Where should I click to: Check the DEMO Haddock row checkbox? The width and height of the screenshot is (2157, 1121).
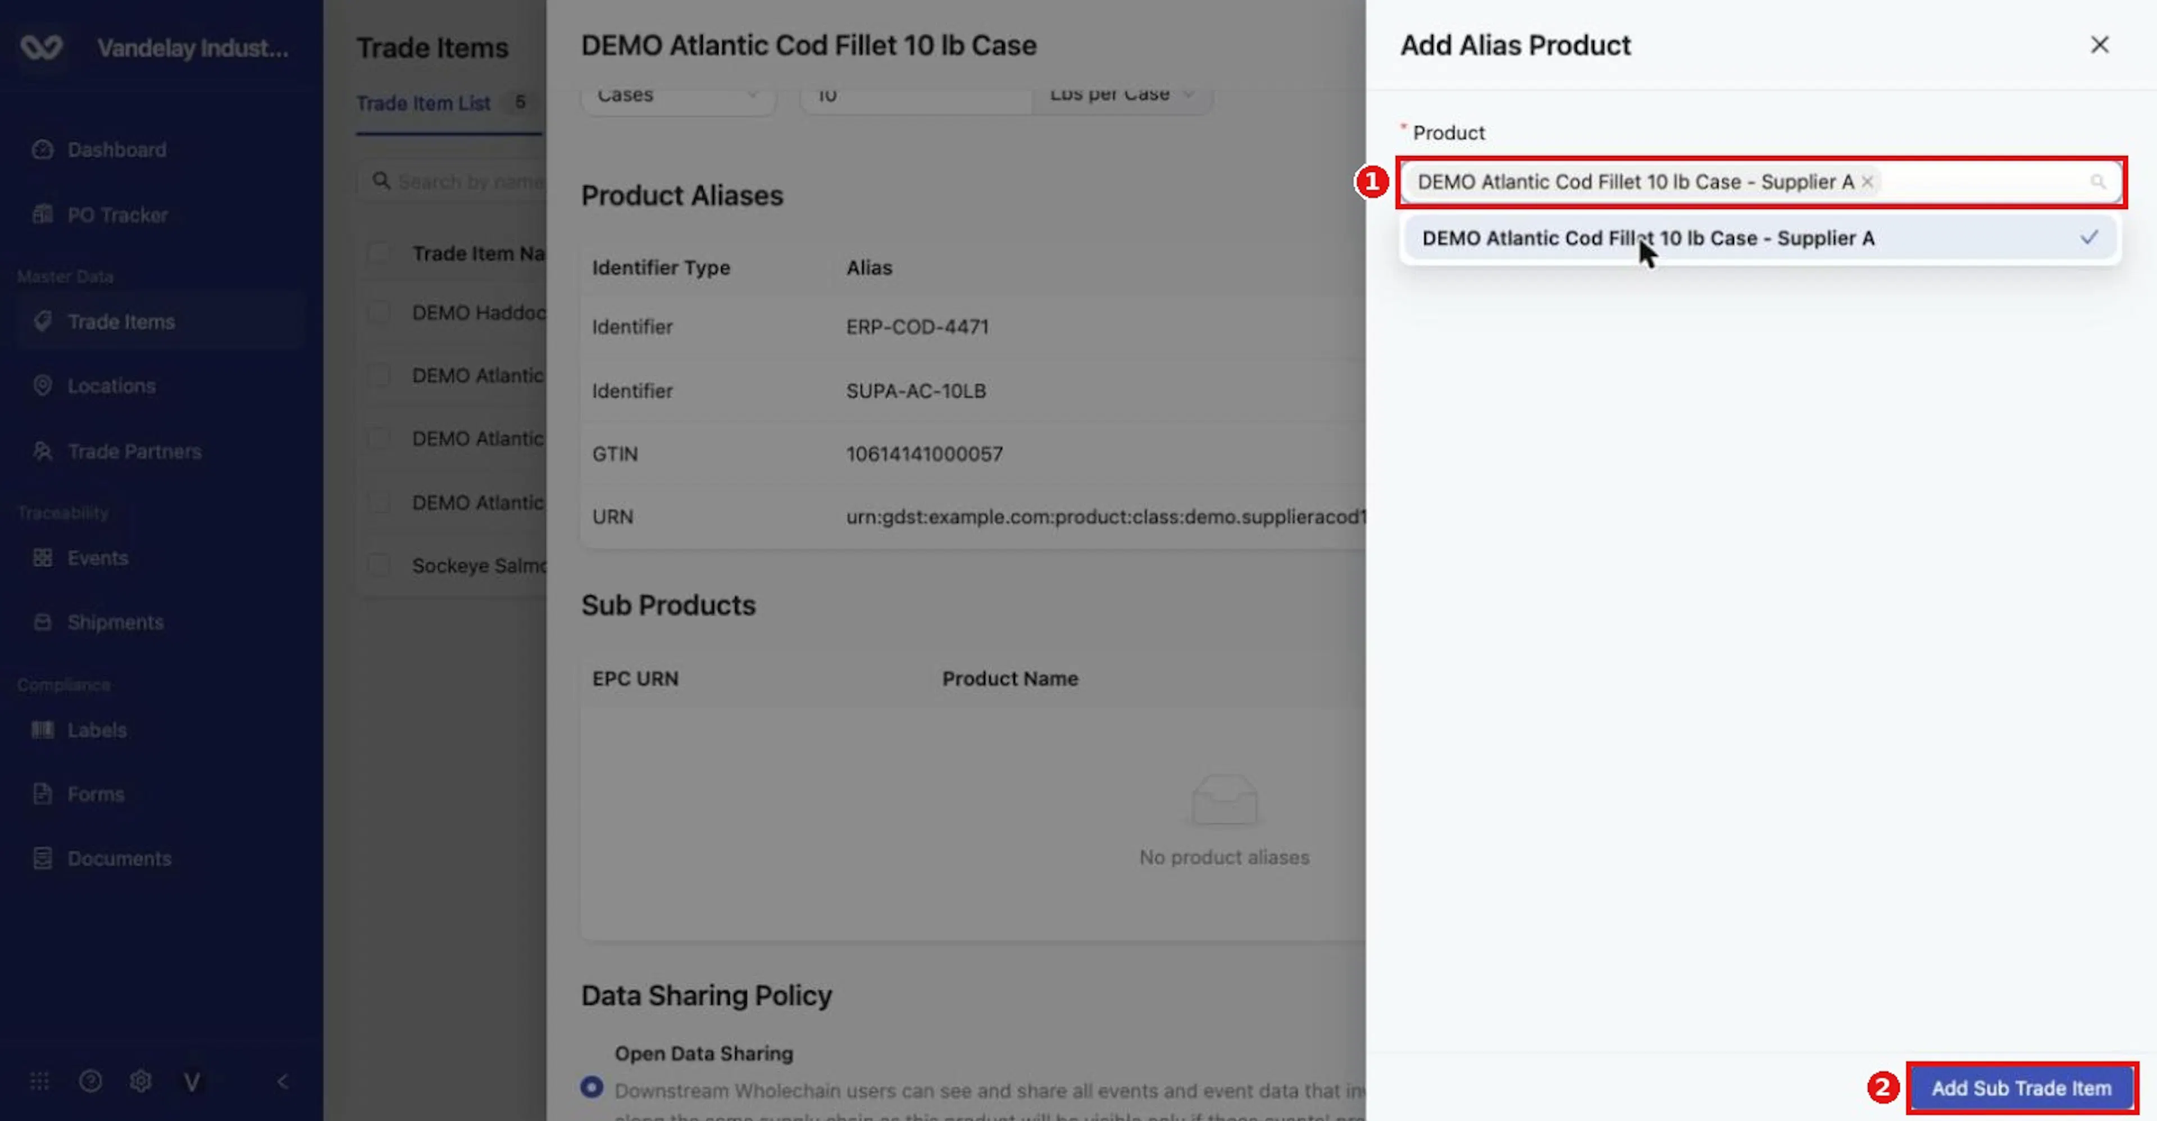(379, 312)
